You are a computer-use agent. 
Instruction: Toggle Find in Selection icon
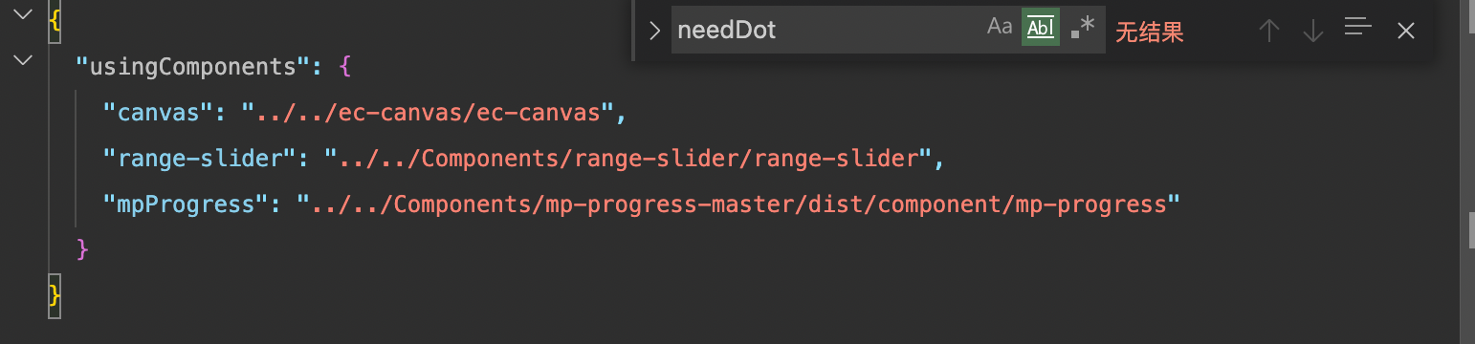coord(1358,28)
